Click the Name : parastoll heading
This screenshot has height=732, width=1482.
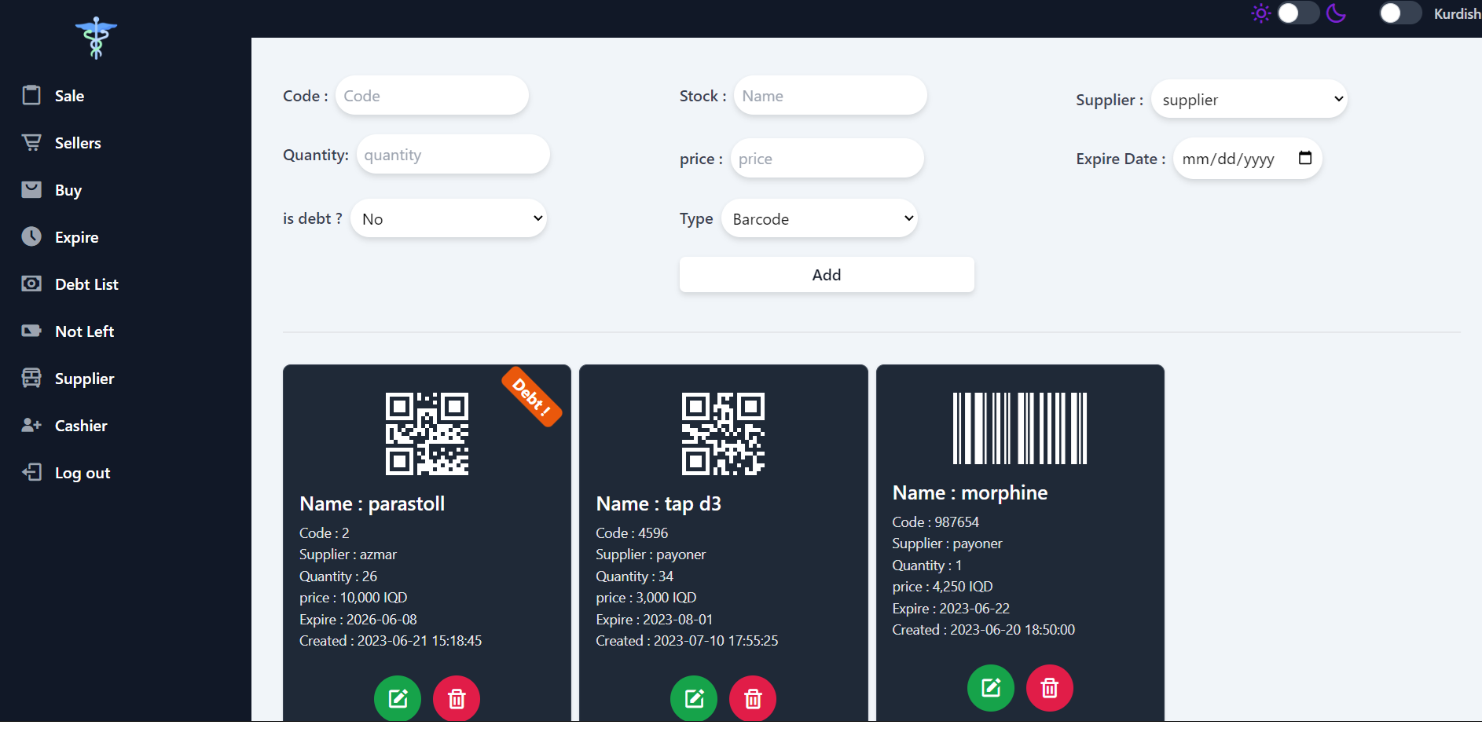[x=372, y=503]
